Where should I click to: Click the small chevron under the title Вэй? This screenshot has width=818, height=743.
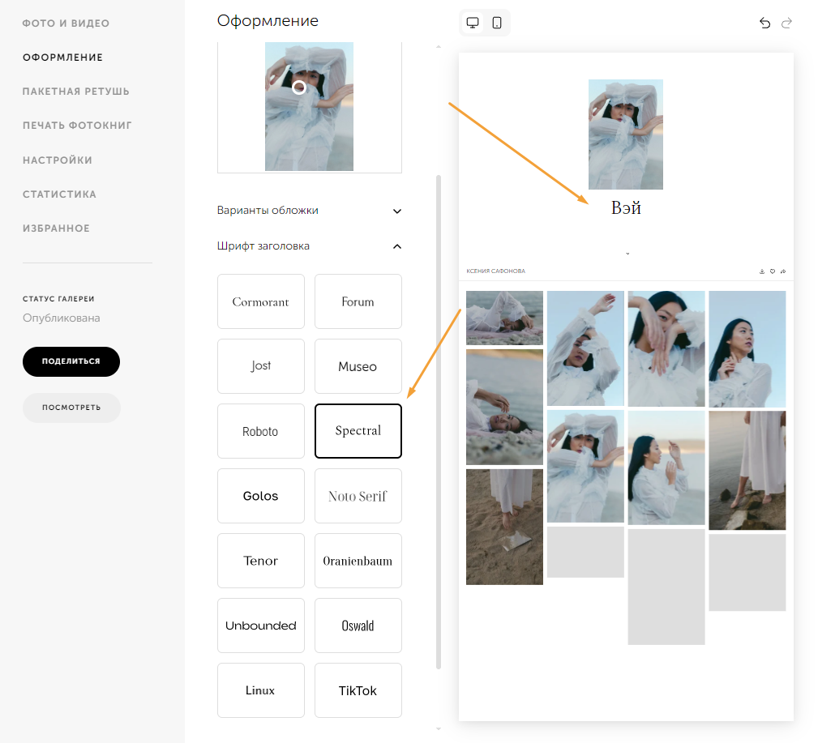[x=627, y=254]
